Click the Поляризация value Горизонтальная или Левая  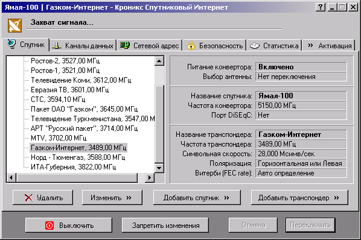click(x=301, y=163)
